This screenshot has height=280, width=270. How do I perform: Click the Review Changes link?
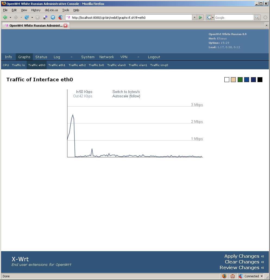click(242, 267)
